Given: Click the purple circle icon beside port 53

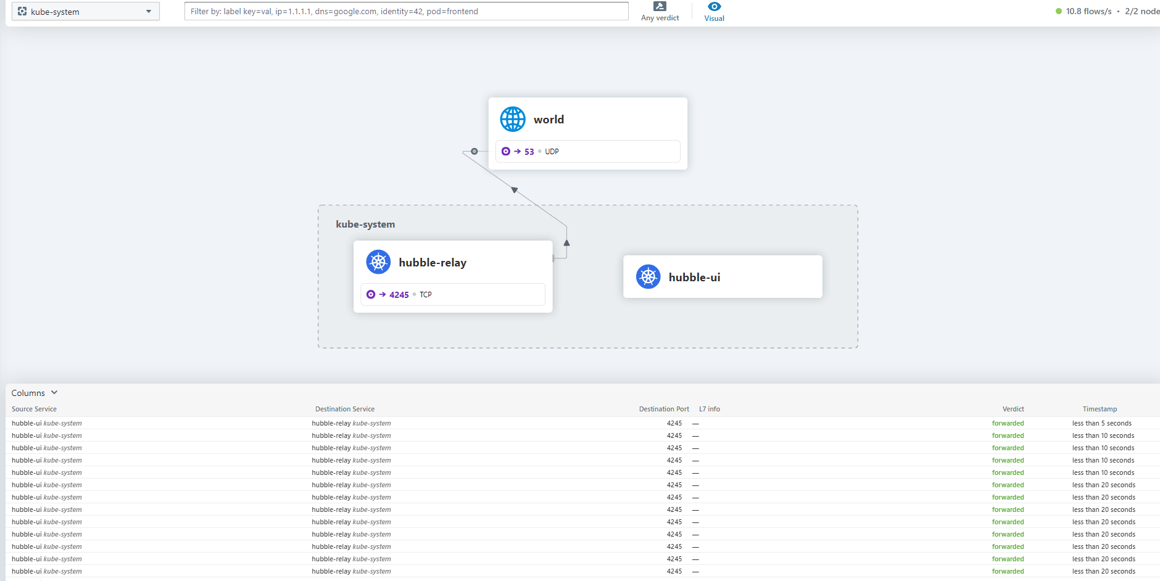Looking at the screenshot, I should click(x=506, y=151).
